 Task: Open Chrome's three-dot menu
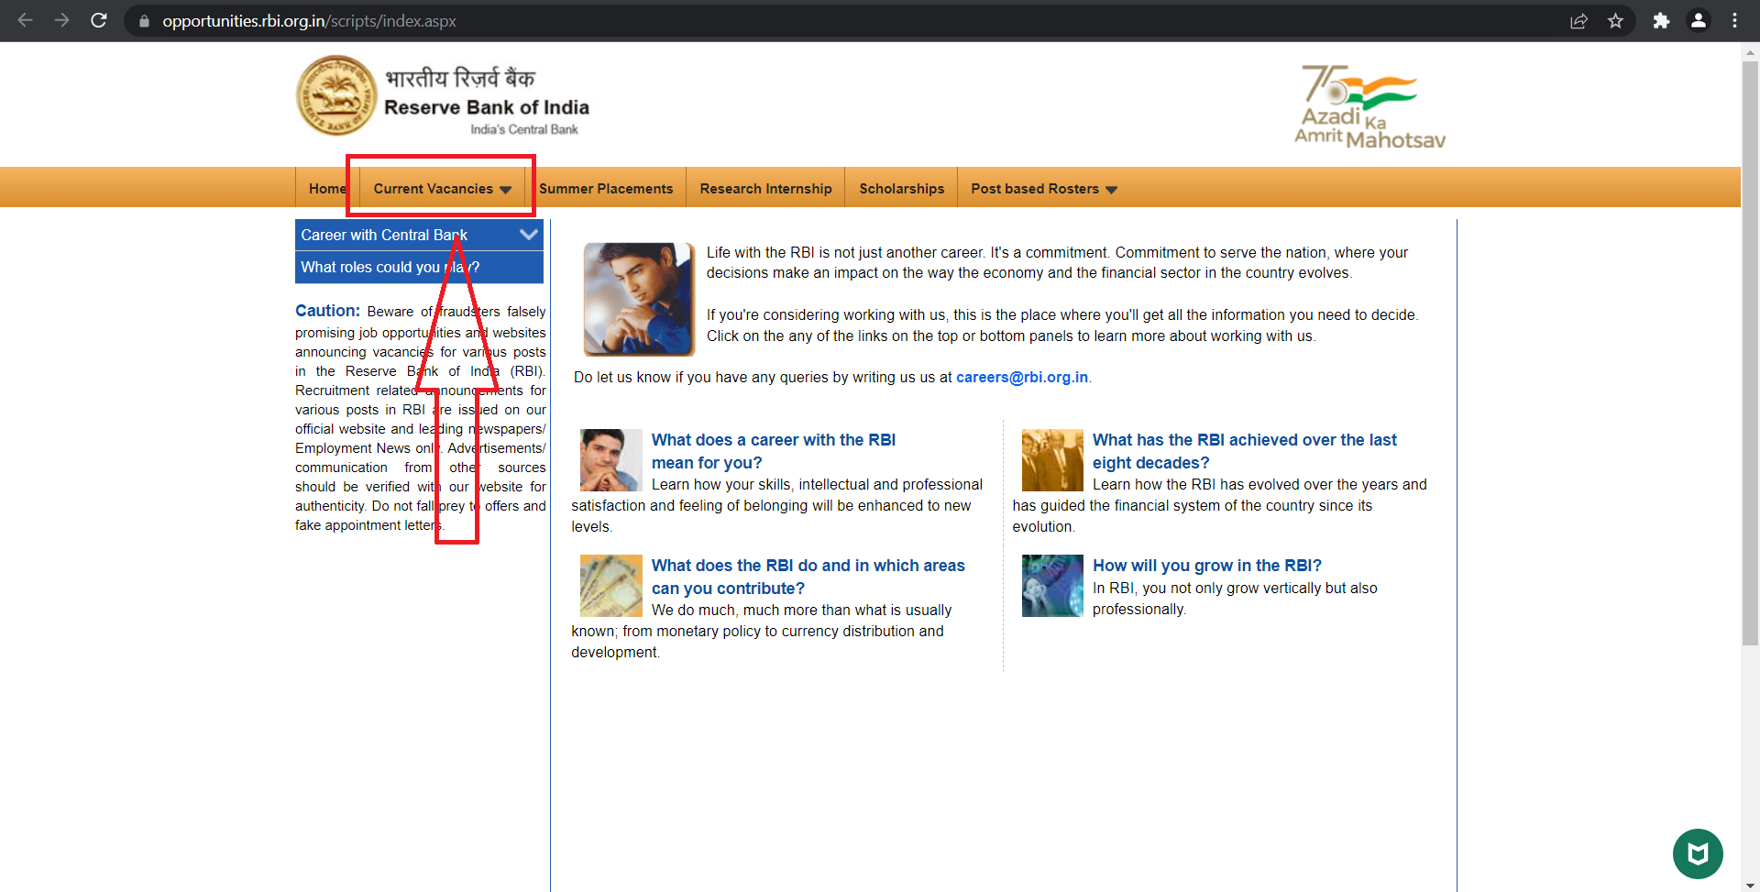pos(1734,20)
